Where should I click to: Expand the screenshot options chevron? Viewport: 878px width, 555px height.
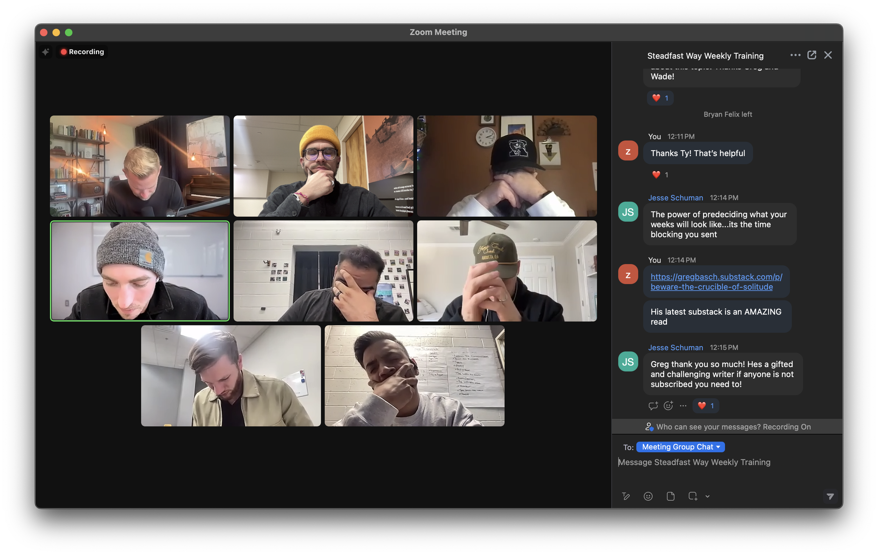click(707, 496)
